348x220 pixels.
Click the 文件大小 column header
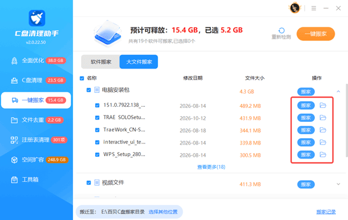pyautogui.click(x=255, y=78)
